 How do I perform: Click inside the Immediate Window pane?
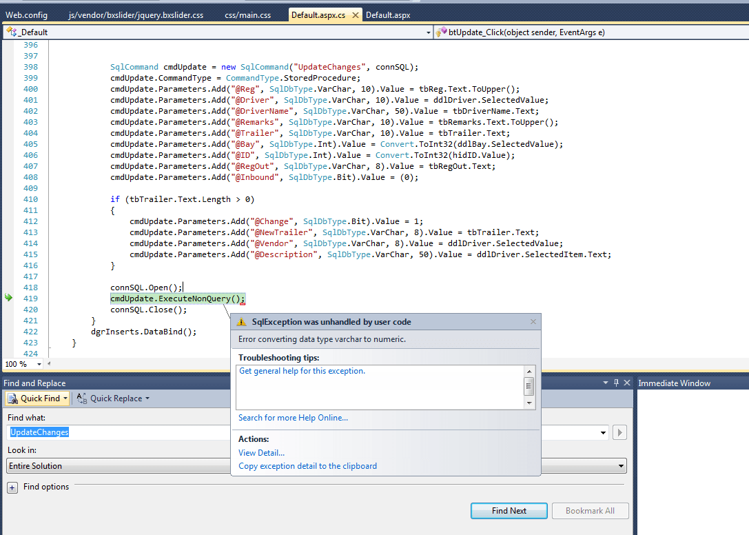692,461
